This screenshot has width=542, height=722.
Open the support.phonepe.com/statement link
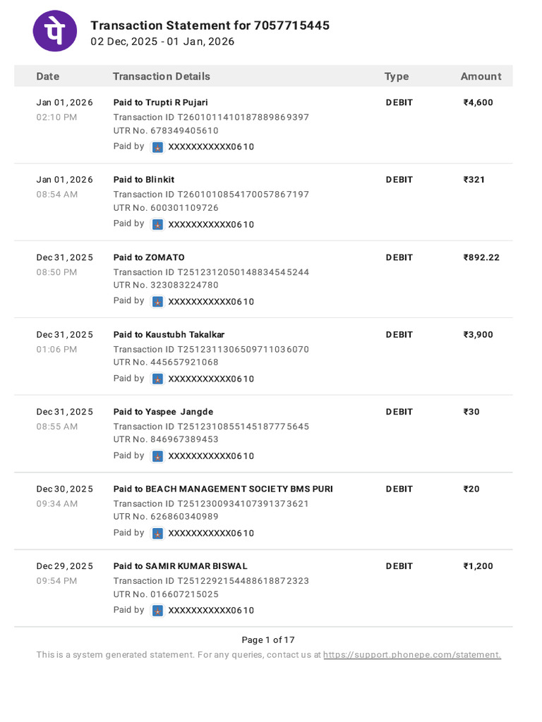pos(412,655)
